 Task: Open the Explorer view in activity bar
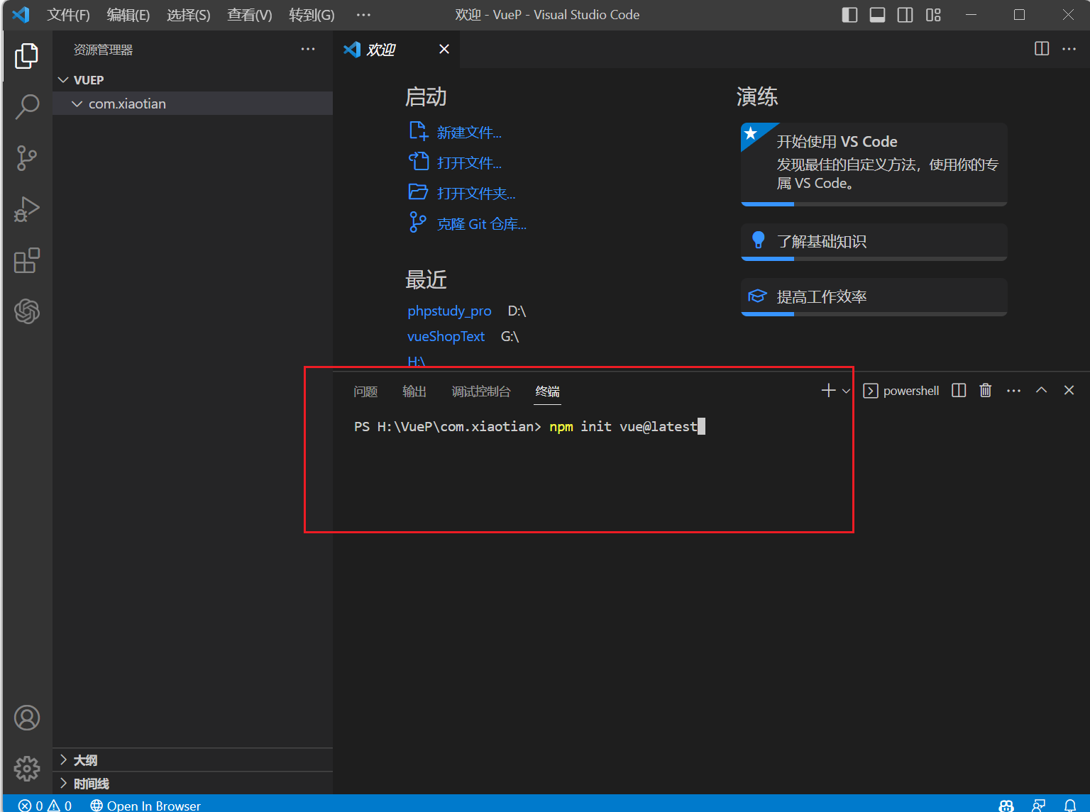tap(27, 56)
